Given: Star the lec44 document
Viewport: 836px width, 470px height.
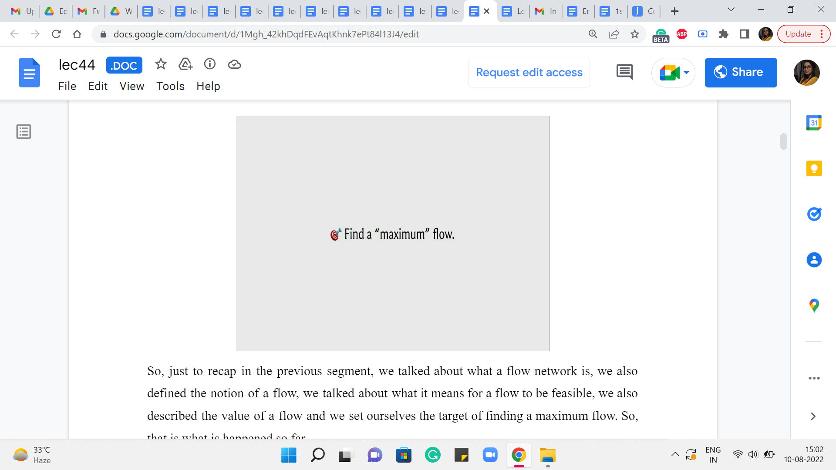Looking at the screenshot, I should (161, 64).
